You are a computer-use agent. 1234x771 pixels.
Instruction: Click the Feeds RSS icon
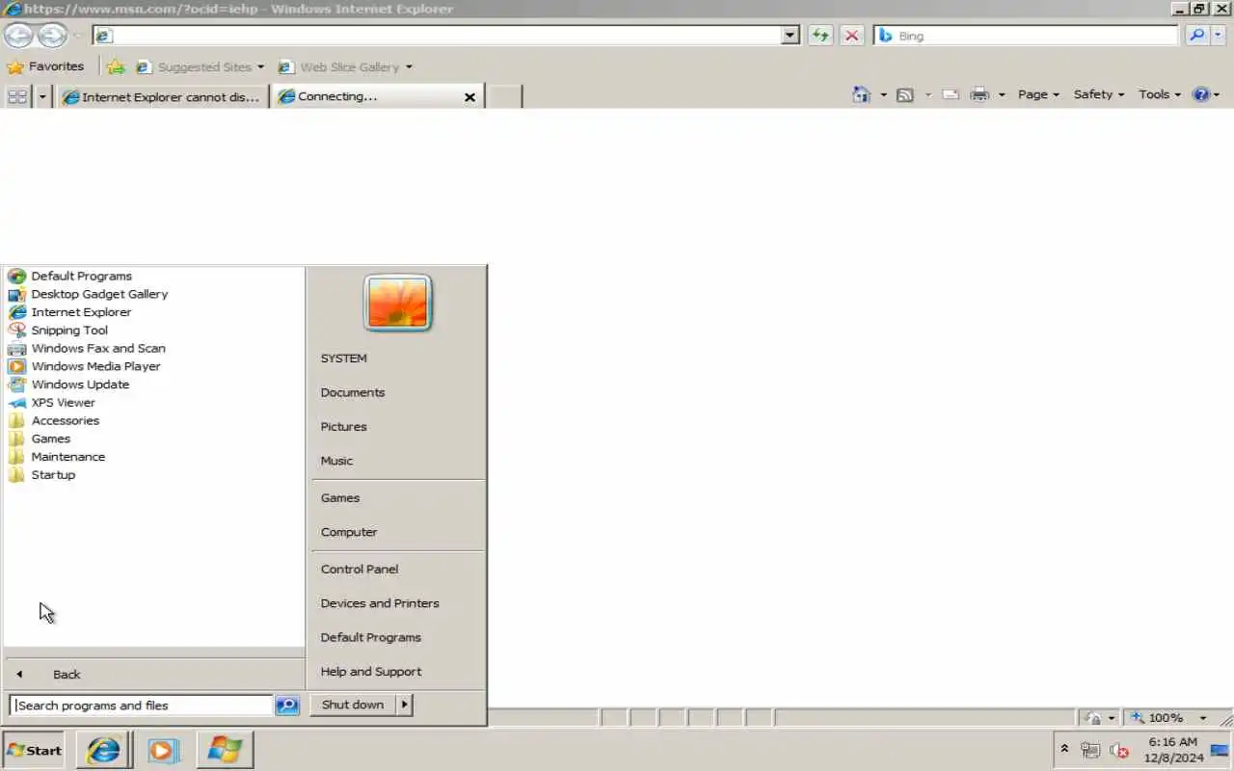905,94
